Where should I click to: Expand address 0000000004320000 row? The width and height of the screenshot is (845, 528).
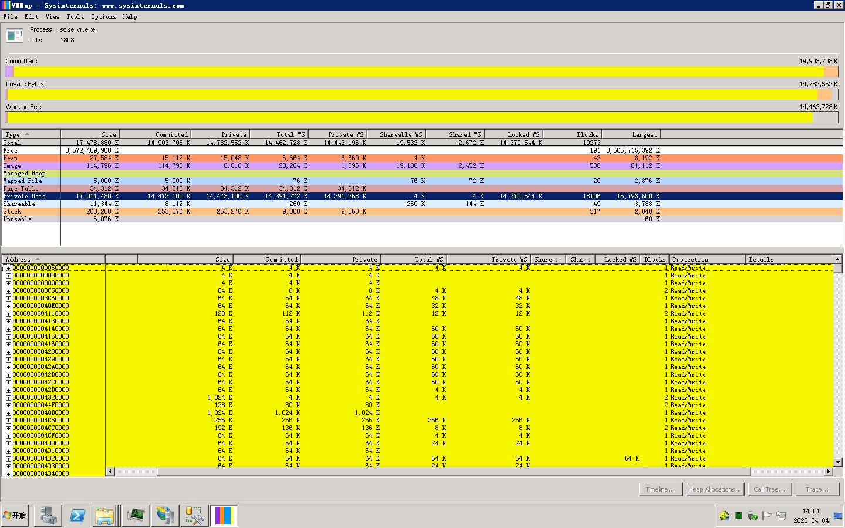tap(8, 398)
